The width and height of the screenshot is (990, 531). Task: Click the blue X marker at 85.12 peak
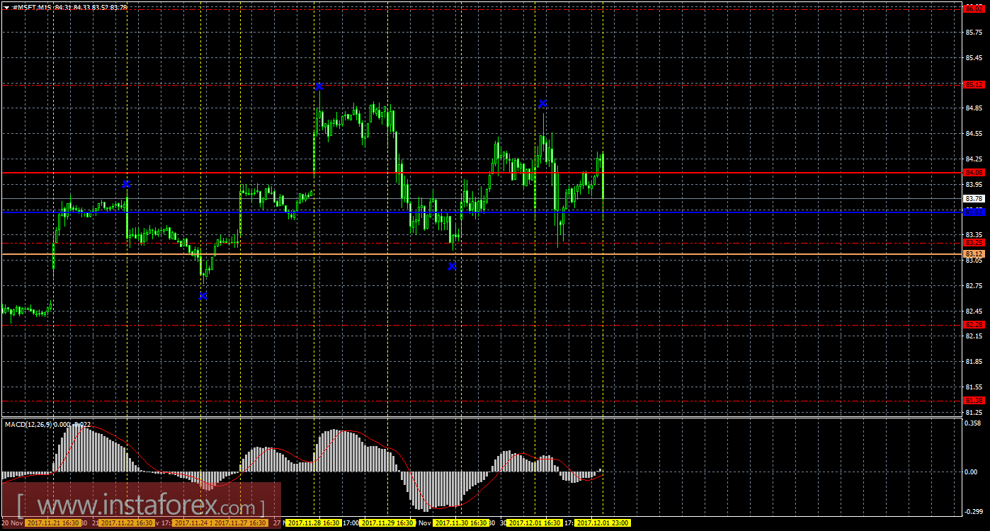(x=319, y=86)
